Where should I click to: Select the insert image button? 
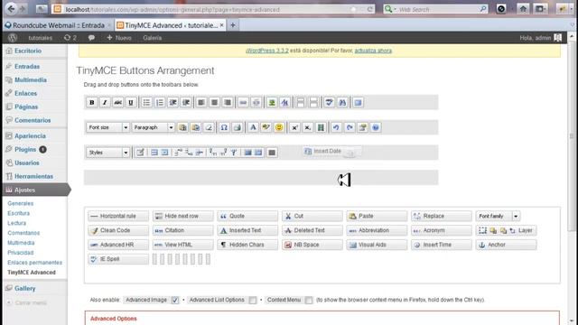pos(272,102)
